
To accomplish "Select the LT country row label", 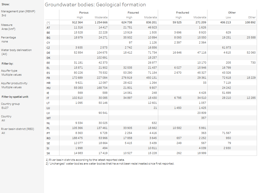I will pyautogui.click(x=48, y=103).
